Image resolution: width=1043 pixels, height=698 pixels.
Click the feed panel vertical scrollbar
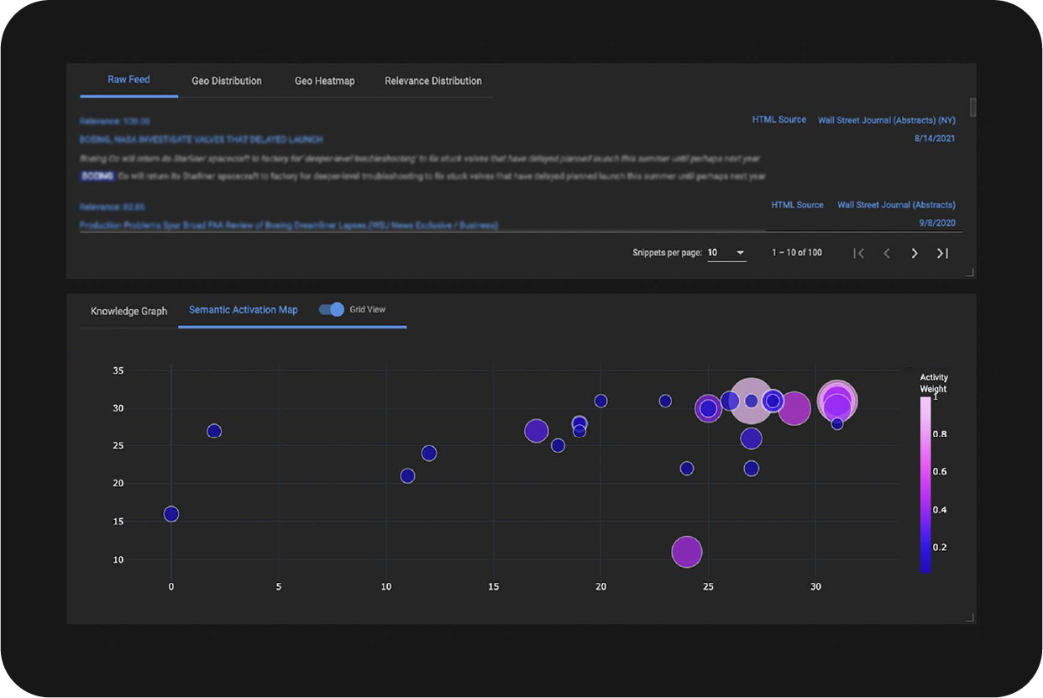tap(973, 108)
